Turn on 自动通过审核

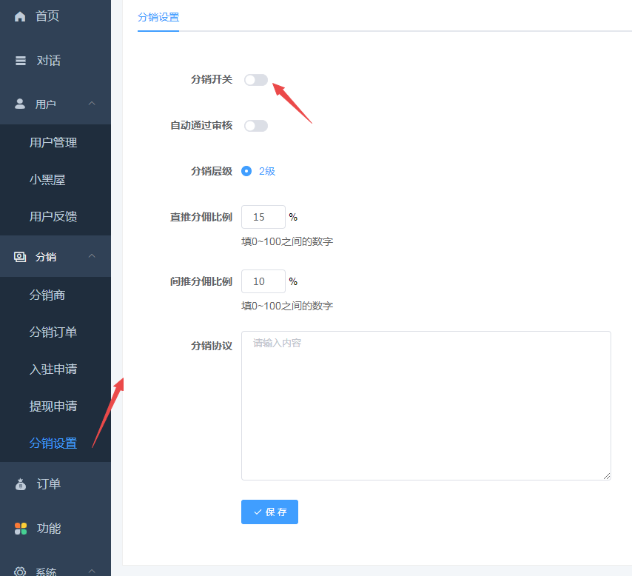pos(255,125)
